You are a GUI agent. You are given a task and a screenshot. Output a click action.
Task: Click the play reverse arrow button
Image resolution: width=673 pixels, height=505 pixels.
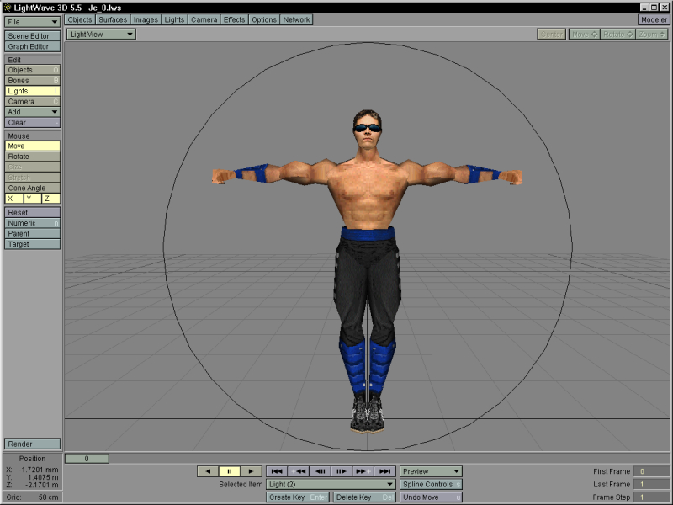[208, 471]
